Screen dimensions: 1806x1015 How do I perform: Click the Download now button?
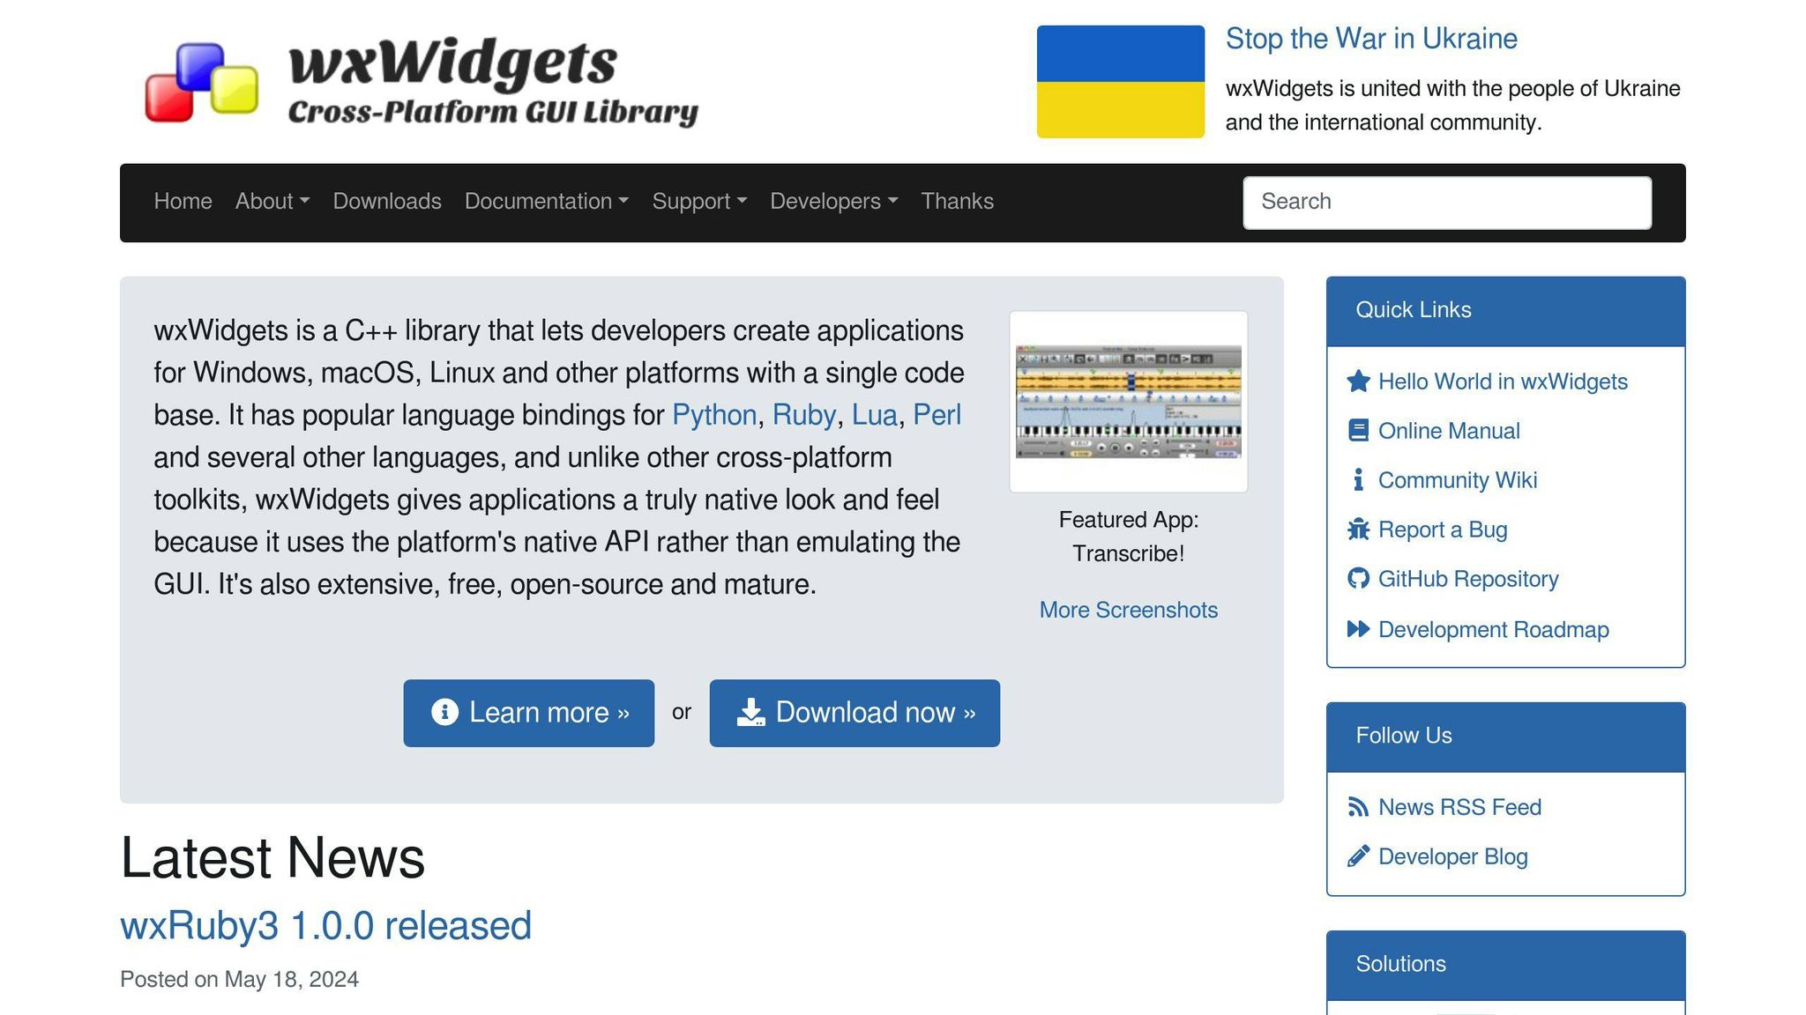pyautogui.click(x=854, y=713)
